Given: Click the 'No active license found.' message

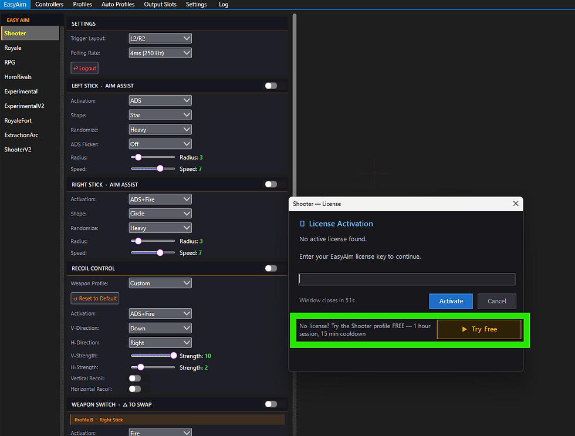Looking at the screenshot, I should (x=333, y=239).
